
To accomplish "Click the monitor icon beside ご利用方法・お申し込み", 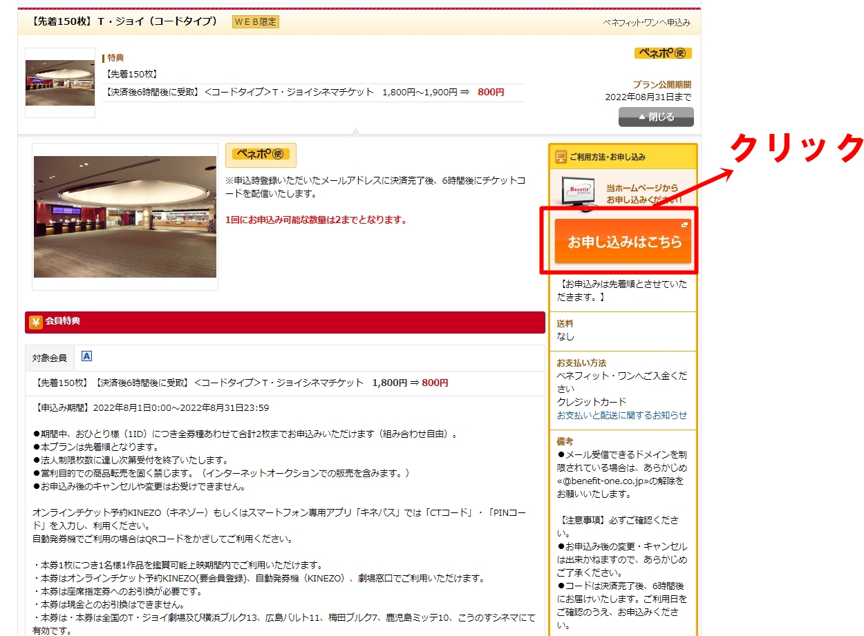I will coord(561,157).
